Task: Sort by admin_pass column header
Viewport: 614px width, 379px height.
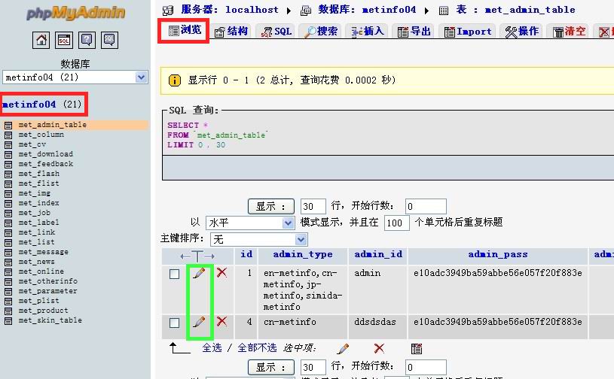Action: 498,254
